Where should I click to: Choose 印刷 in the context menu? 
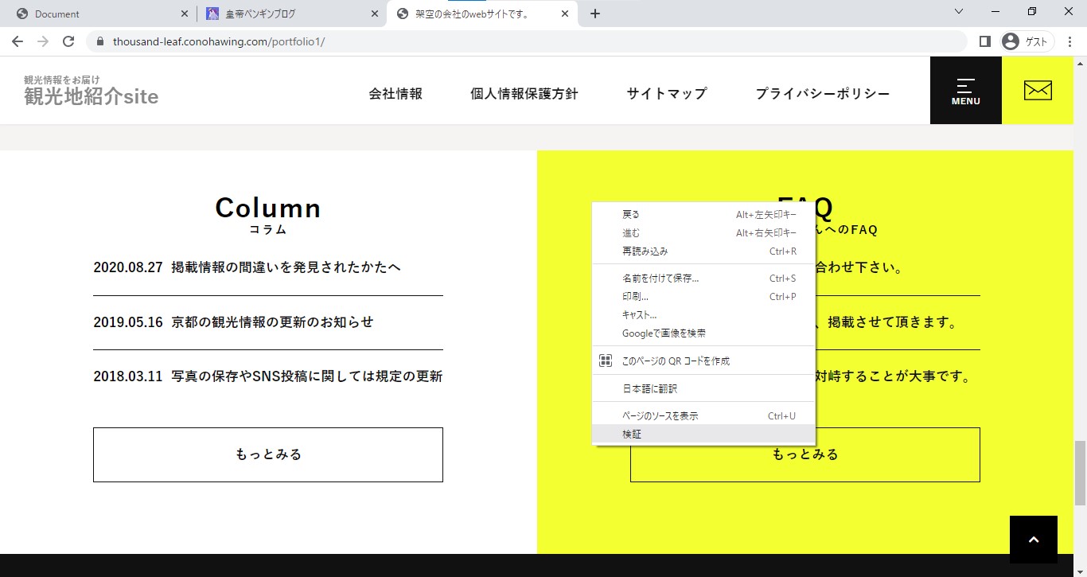(703, 296)
